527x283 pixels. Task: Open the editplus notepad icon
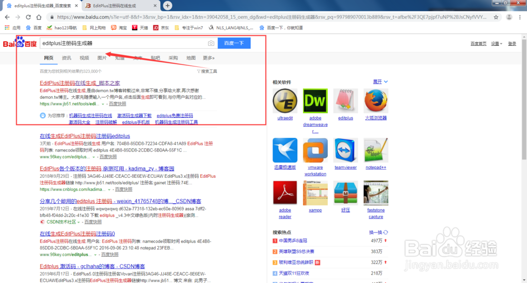point(346,100)
